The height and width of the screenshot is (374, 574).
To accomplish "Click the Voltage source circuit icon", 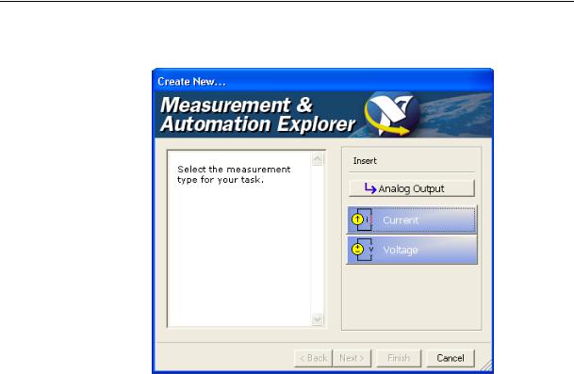I will tap(363, 250).
